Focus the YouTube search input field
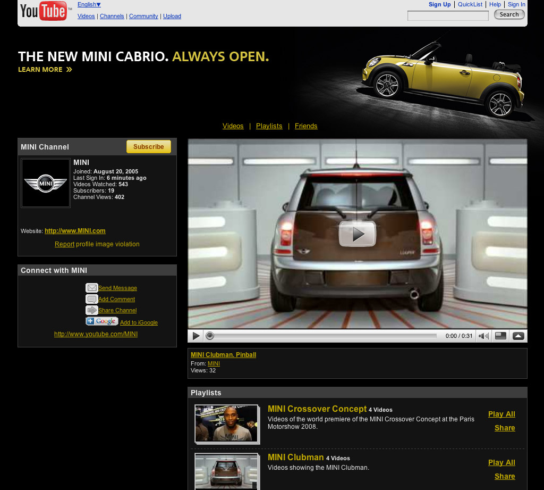544x490 pixels. [x=448, y=15]
